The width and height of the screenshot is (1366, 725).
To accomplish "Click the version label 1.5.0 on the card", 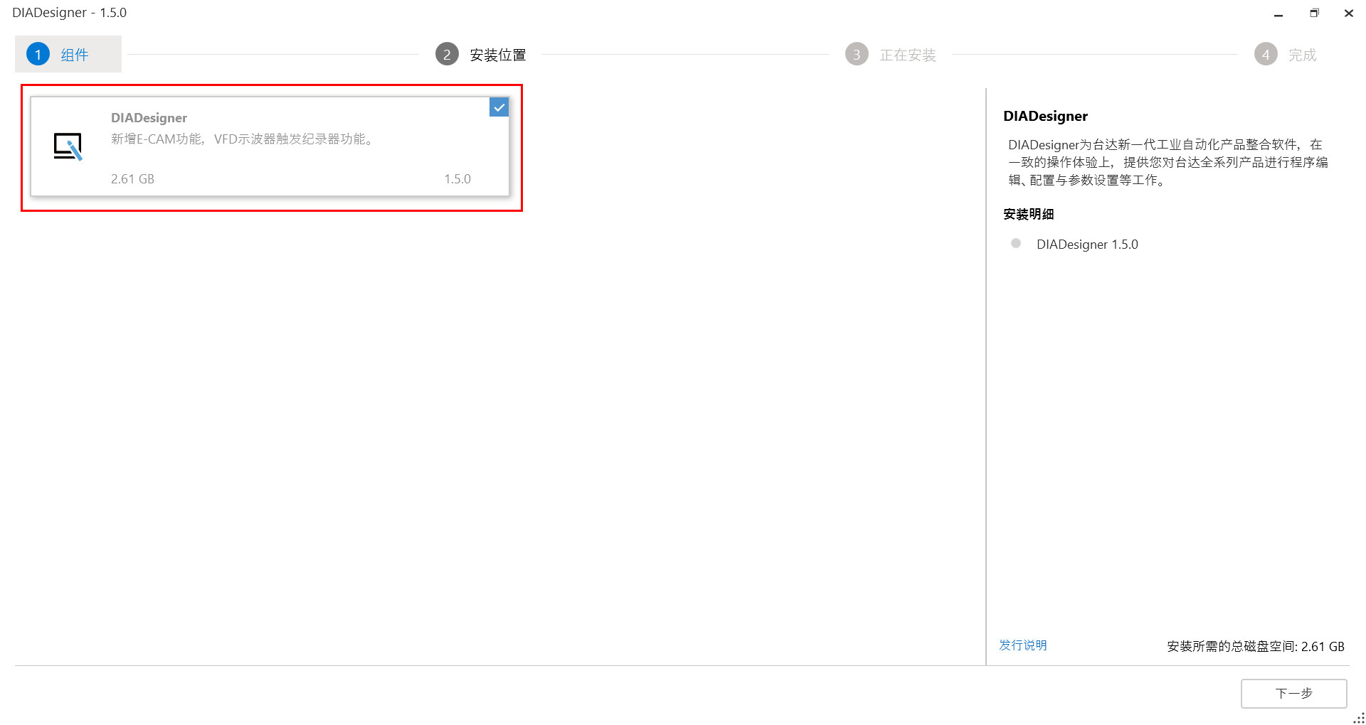I will (x=457, y=178).
